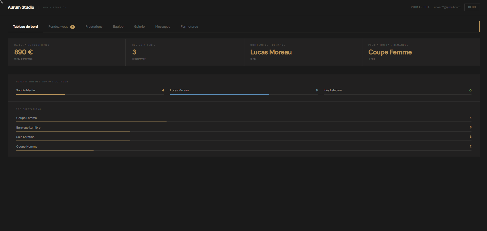Click the Sophie Martin progress bar
Screen dimensions: 487x231
click(90, 94)
